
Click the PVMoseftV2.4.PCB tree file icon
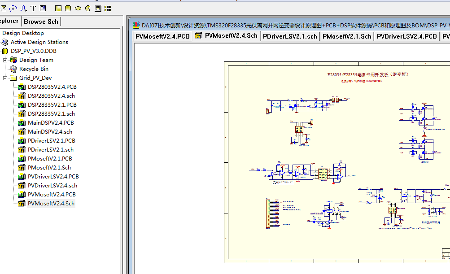(22, 195)
